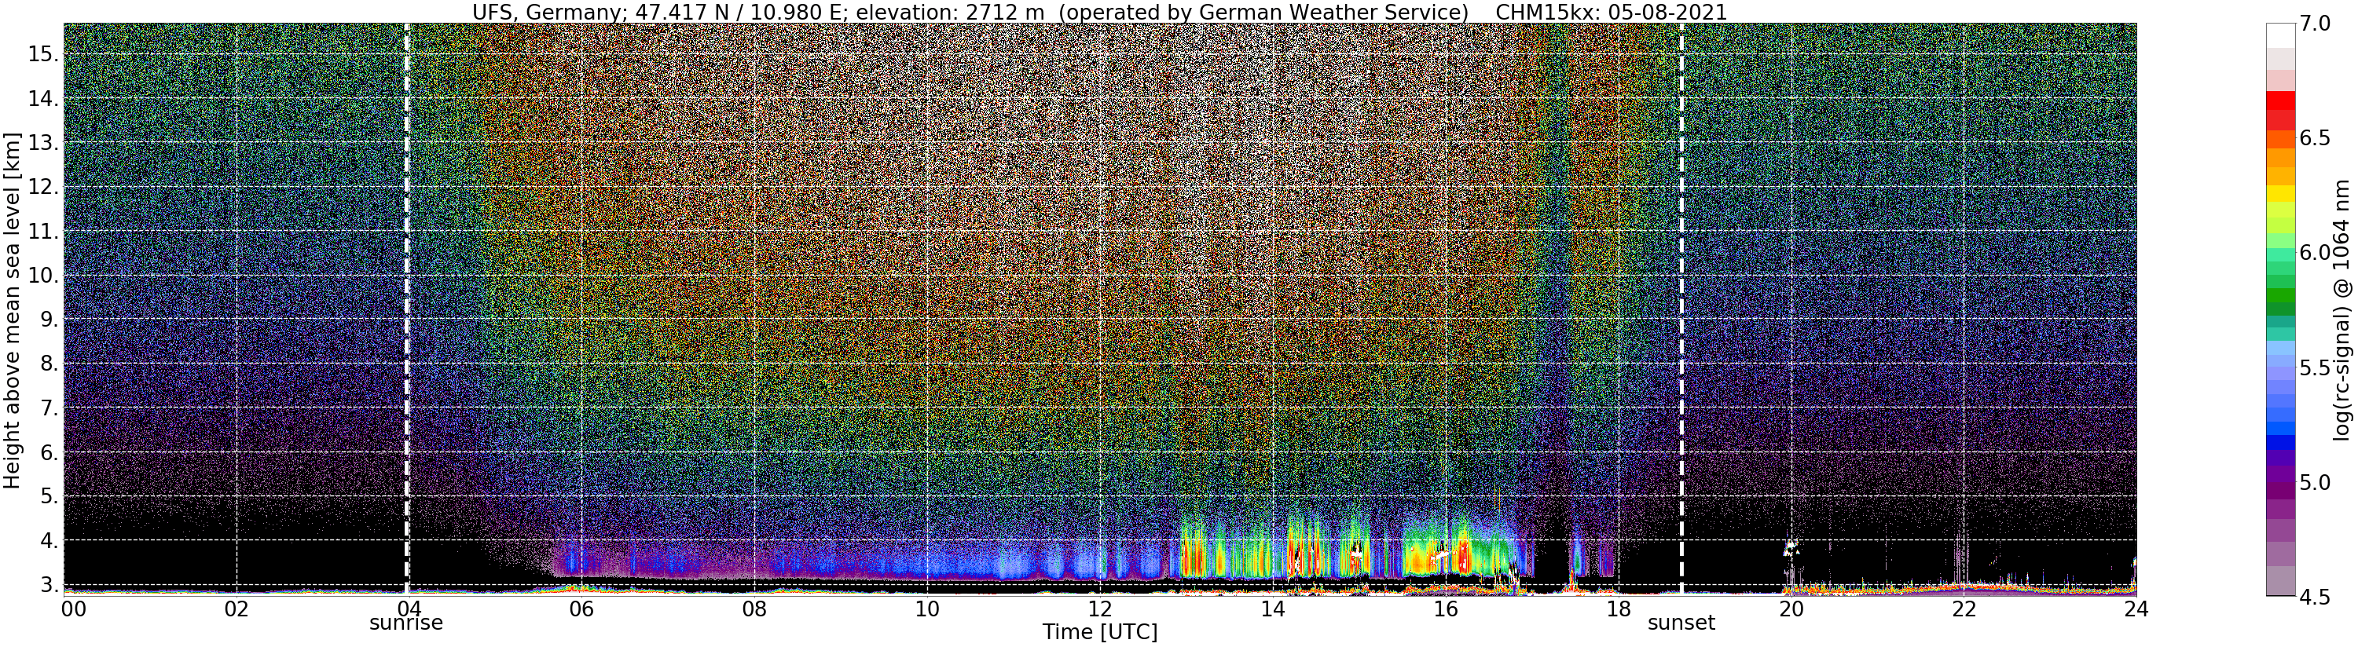Click the 20 hour tick on the time axis
This screenshot has width=2358, height=647.
pyautogui.click(x=1791, y=609)
